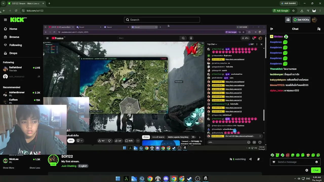Close the SOI122 Stream tab
Viewport: 324px width, 182px height.
43,3
